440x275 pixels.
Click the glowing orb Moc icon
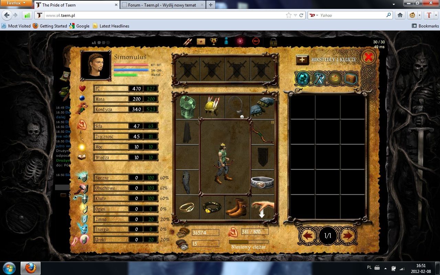82,147
